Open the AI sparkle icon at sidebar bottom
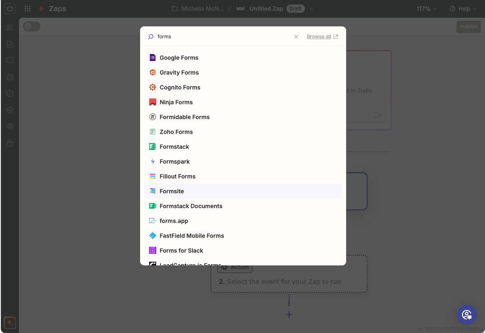This screenshot has height=333, width=485. 10,323
